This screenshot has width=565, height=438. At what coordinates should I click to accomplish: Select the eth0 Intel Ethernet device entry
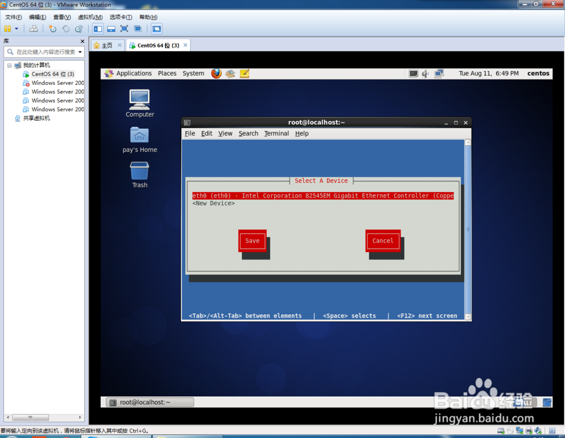(x=323, y=196)
